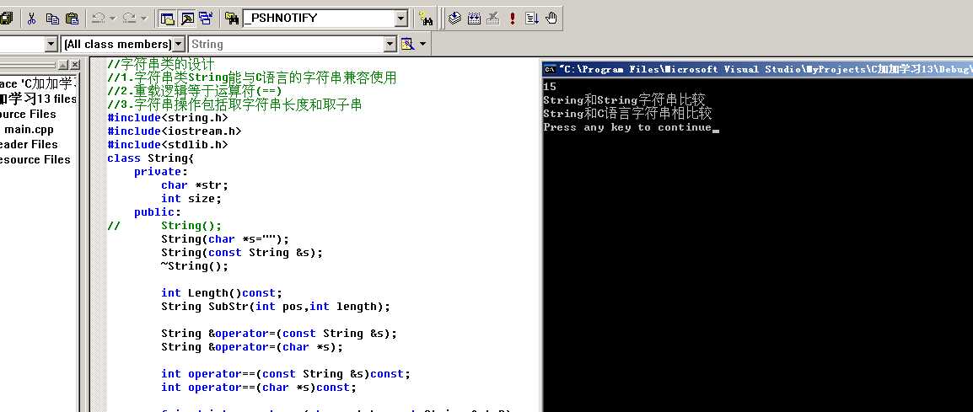This screenshot has width=973, height=412.
Task: Select main.cpp in the workspace tree
Action: [29, 130]
